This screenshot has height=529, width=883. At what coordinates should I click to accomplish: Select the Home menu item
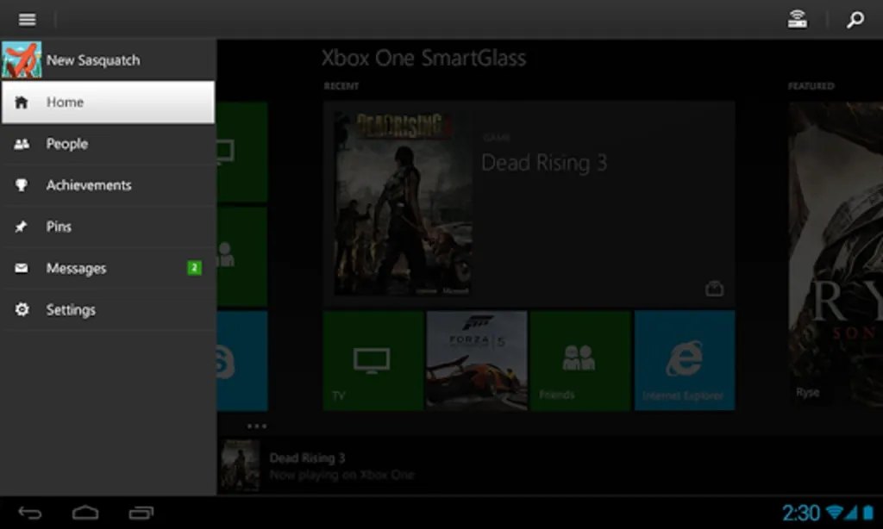(108, 102)
